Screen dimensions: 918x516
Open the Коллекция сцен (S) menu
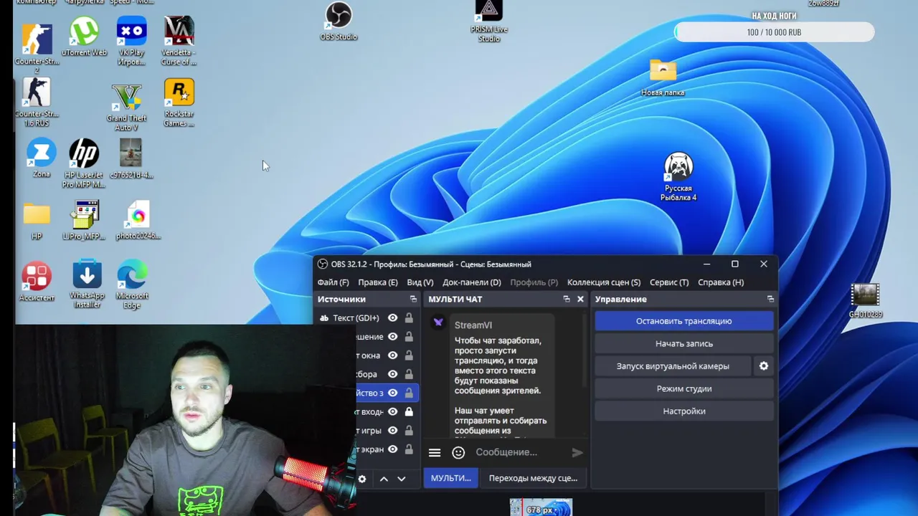(x=604, y=282)
